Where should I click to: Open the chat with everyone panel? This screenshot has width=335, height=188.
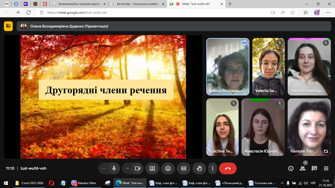[314, 168]
